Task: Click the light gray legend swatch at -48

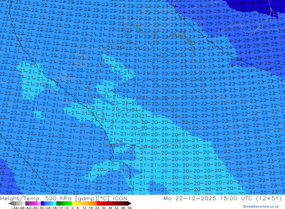Action: [21, 204]
